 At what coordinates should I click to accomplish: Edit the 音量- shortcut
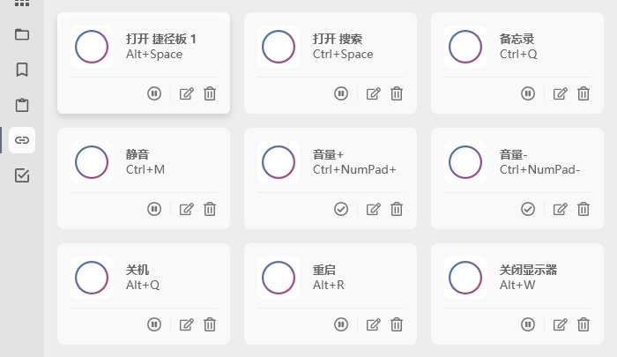point(561,209)
